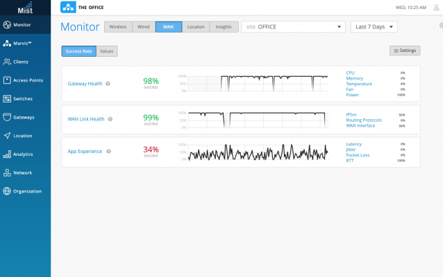Switch to Values view
This screenshot has height=277, width=443.
pyautogui.click(x=107, y=51)
